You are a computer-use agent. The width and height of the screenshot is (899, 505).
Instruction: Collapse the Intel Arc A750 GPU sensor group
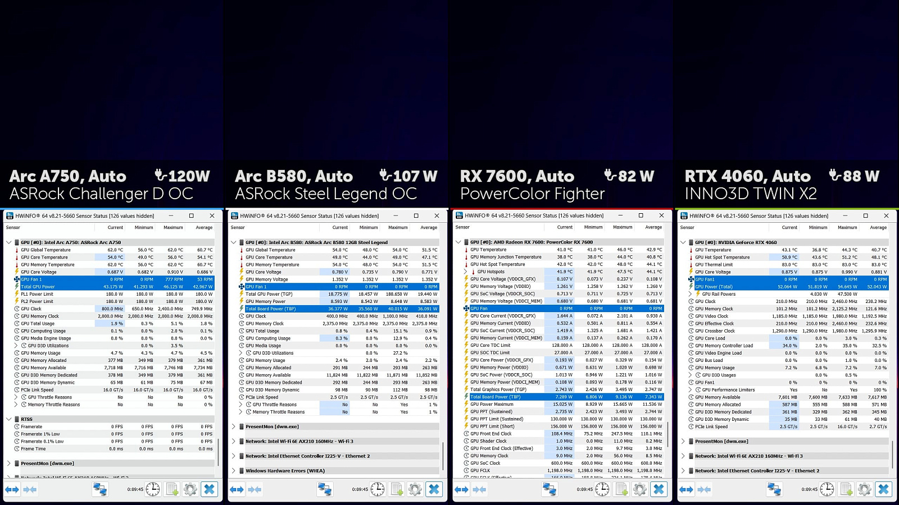click(8, 242)
